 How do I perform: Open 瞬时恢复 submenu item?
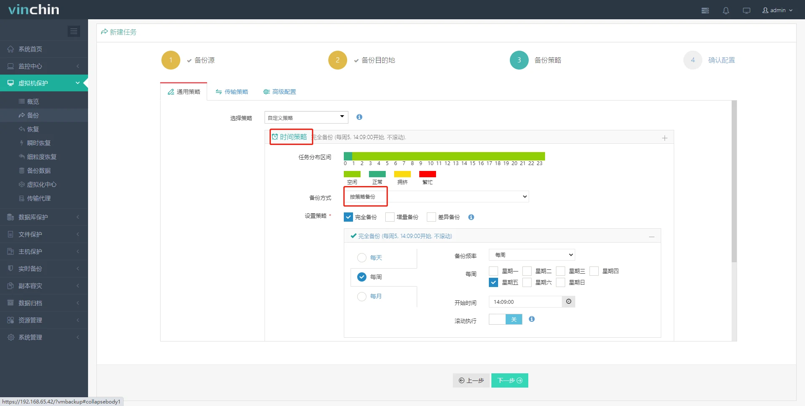click(44, 143)
